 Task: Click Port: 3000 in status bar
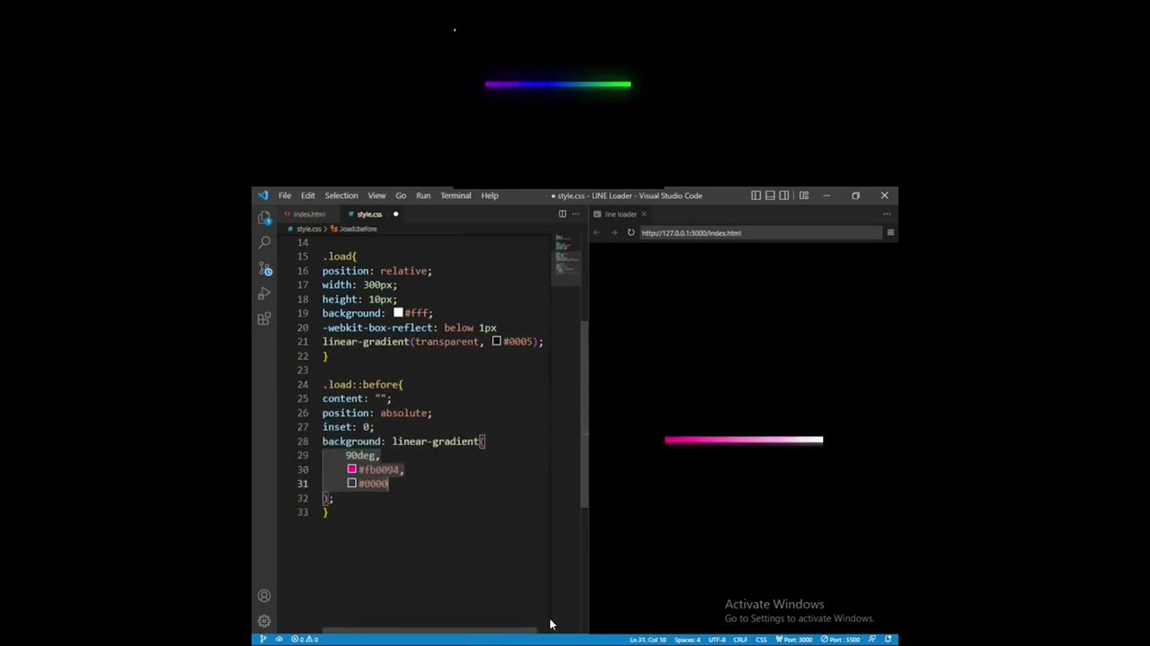tap(793, 639)
